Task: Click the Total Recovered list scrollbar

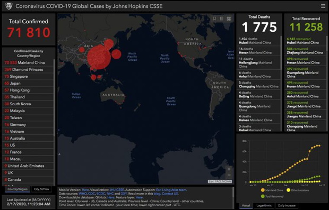Action: pyautogui.click(x=326, y=44)
